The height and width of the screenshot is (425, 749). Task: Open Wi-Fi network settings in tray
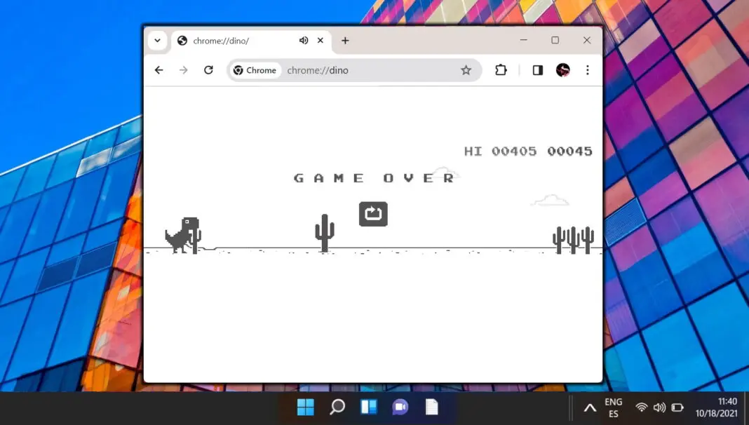[x=642, y=407]
